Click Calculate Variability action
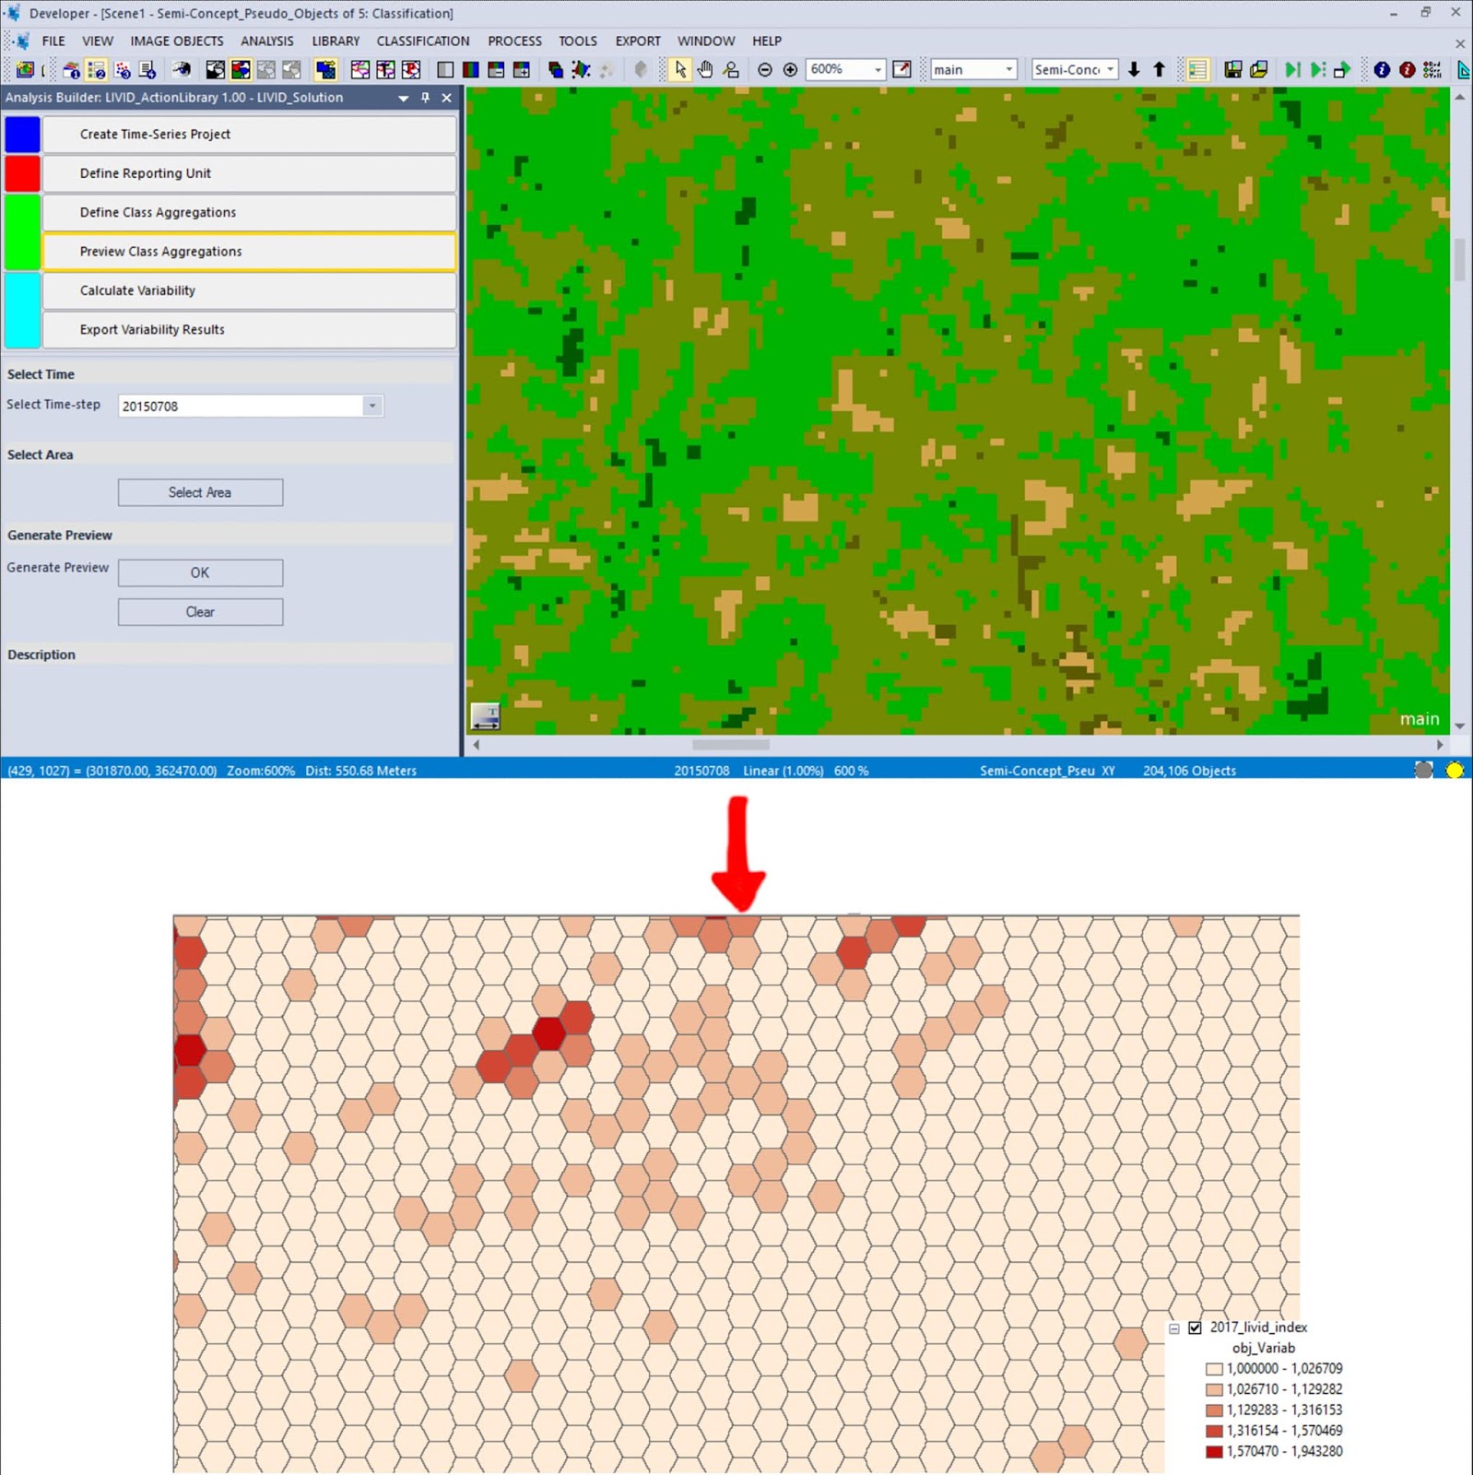The image size is (1473, 1475). tap(250, 290)
